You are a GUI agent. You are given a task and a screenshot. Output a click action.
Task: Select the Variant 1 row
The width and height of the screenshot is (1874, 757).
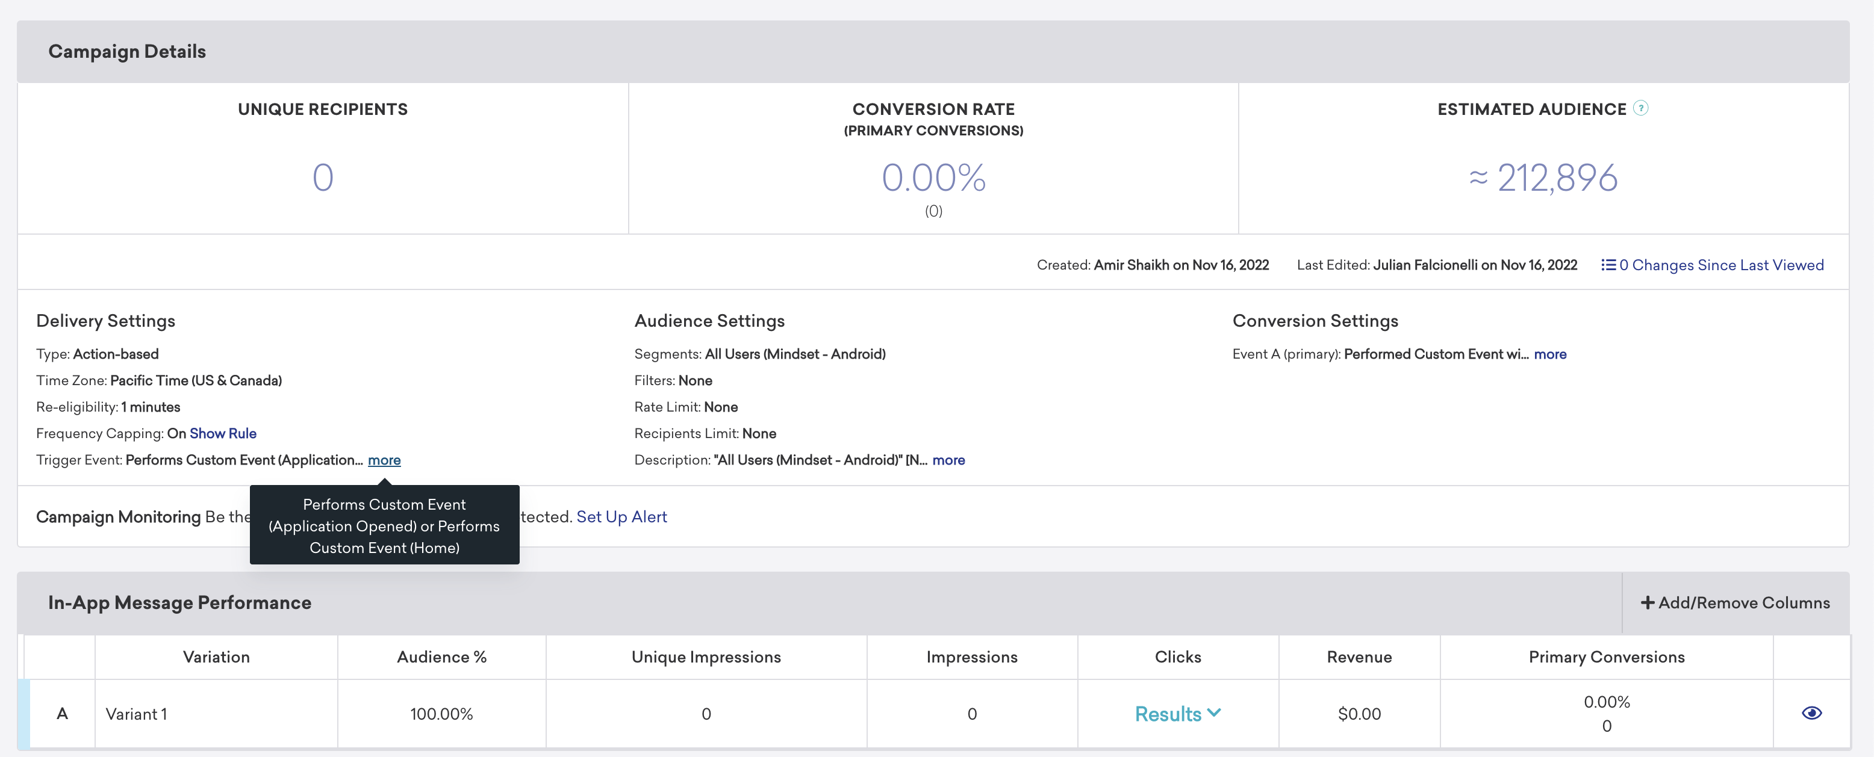click(137, 713)
